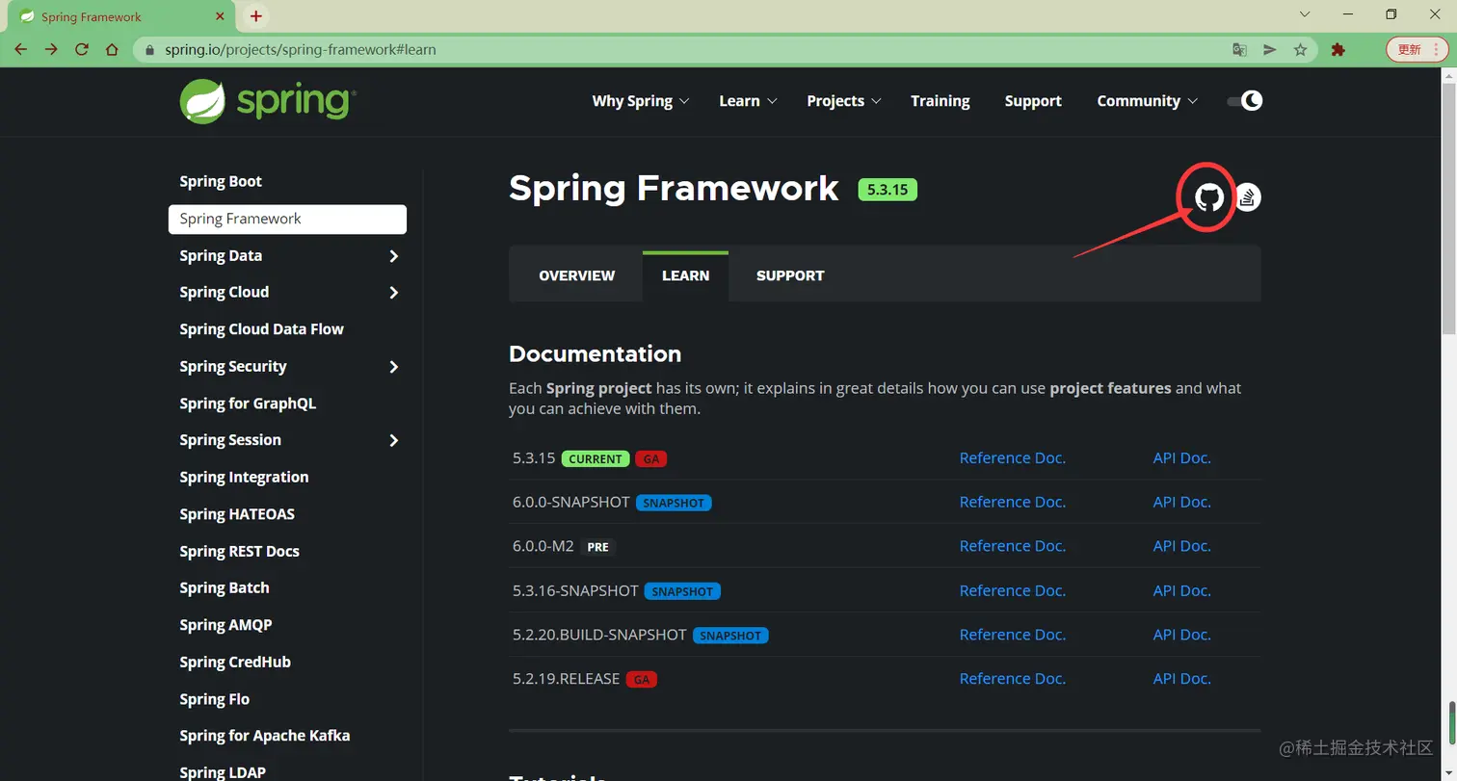Open Spring HATEOAS project
The image size is (1457, 781).
pyautogui.click(x=237, y=513)
